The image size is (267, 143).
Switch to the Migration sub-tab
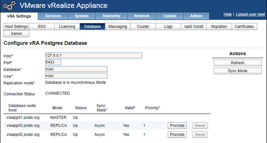(219, 27)
